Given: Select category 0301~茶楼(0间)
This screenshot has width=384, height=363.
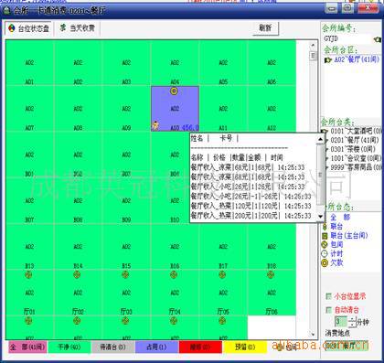Looking at the screenshot, I should [353, 149].
